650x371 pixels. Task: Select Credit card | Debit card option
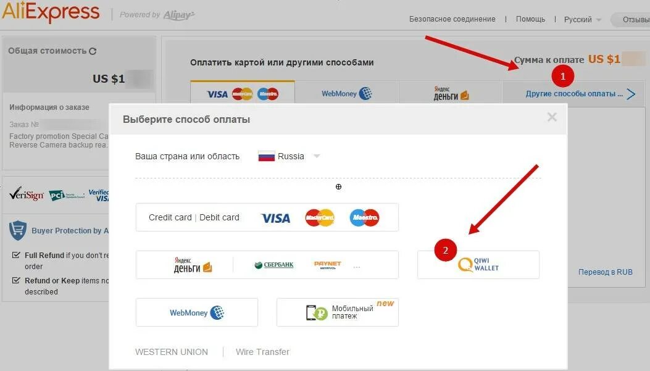(x=267, y=217)
